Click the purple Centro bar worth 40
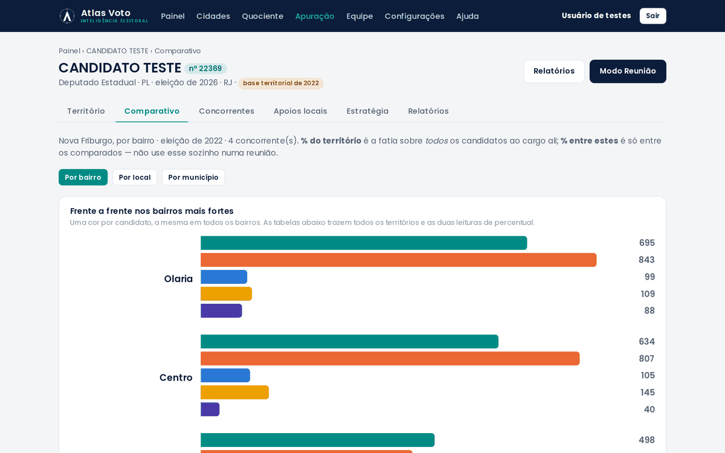Image resolution: width=725 pixels, height=453 pixels. [x=210, y=410]
